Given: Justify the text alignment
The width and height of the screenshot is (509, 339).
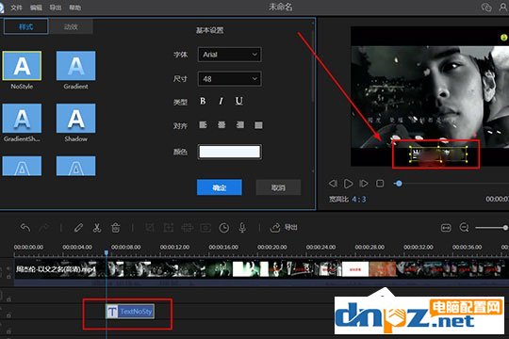Looking at the screenshot, I should [258, 125].
